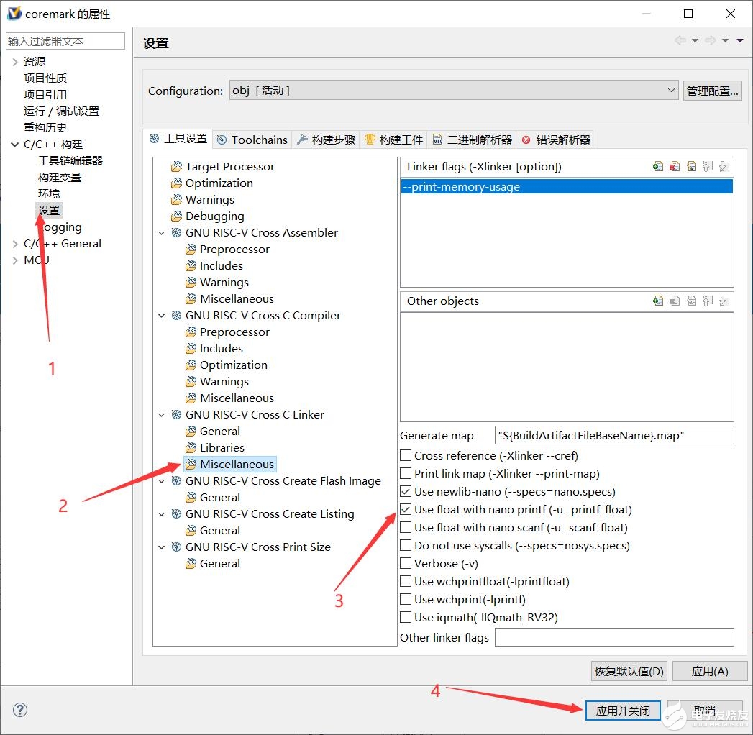Click the help question mark icon
The width and height of the screenshot is (753, 735).
20,710
